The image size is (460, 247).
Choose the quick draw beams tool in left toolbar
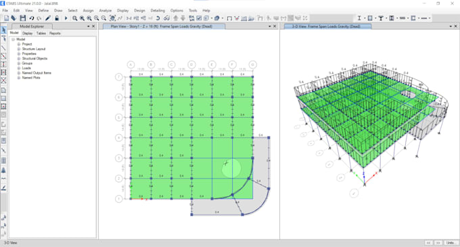(3, 56)
